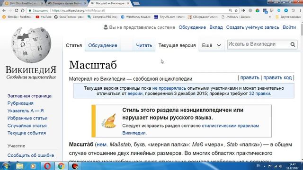Open the WebMoney bookmark

click(136, 17)
